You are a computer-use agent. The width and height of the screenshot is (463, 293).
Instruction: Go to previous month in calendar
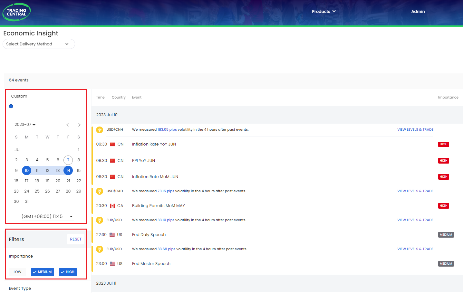pos(67,125)
